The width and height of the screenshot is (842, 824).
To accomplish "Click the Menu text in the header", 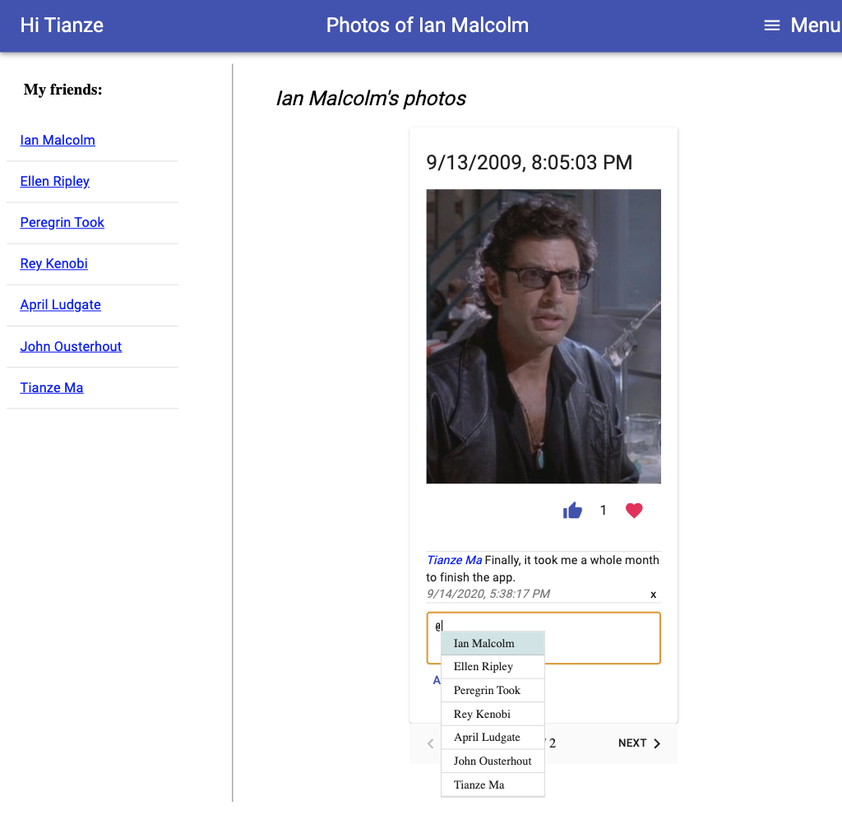I will (x=816, y=25).
